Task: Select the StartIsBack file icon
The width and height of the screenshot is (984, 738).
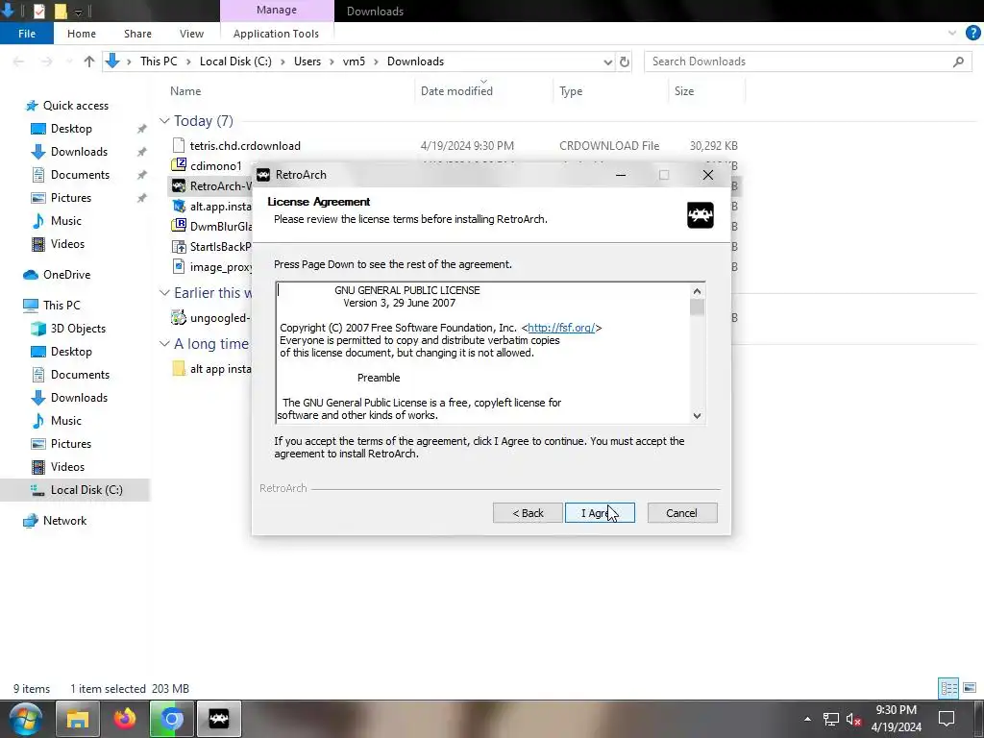Action: pos(179,247)
